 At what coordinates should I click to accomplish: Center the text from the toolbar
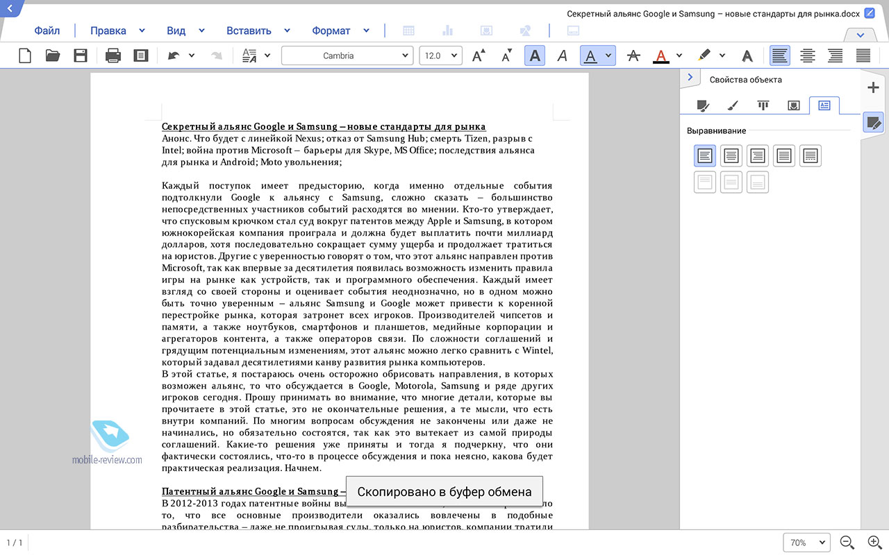807,55
